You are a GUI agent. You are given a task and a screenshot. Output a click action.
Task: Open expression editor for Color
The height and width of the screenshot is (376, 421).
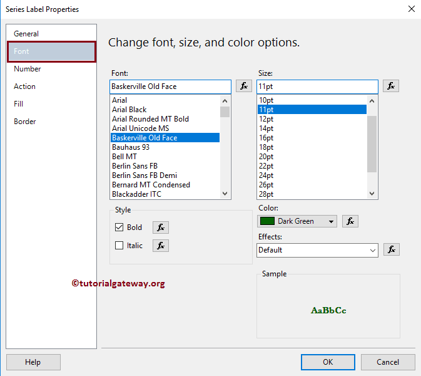(350, 221)
